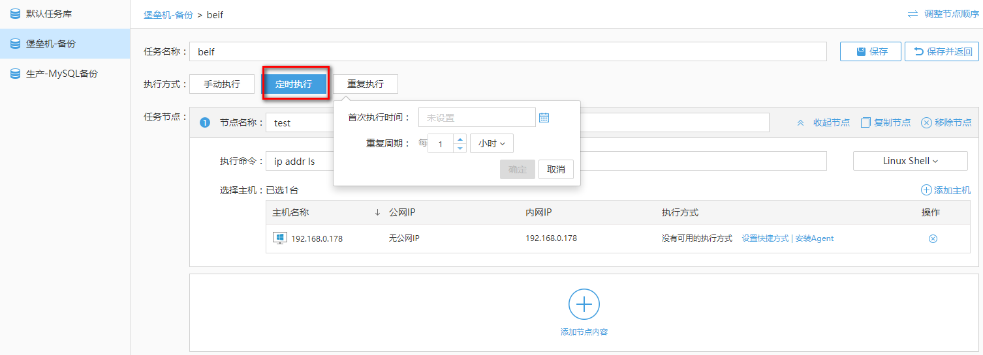
Task: Increase repeat period with the up arrow
Action: (460, 139)
